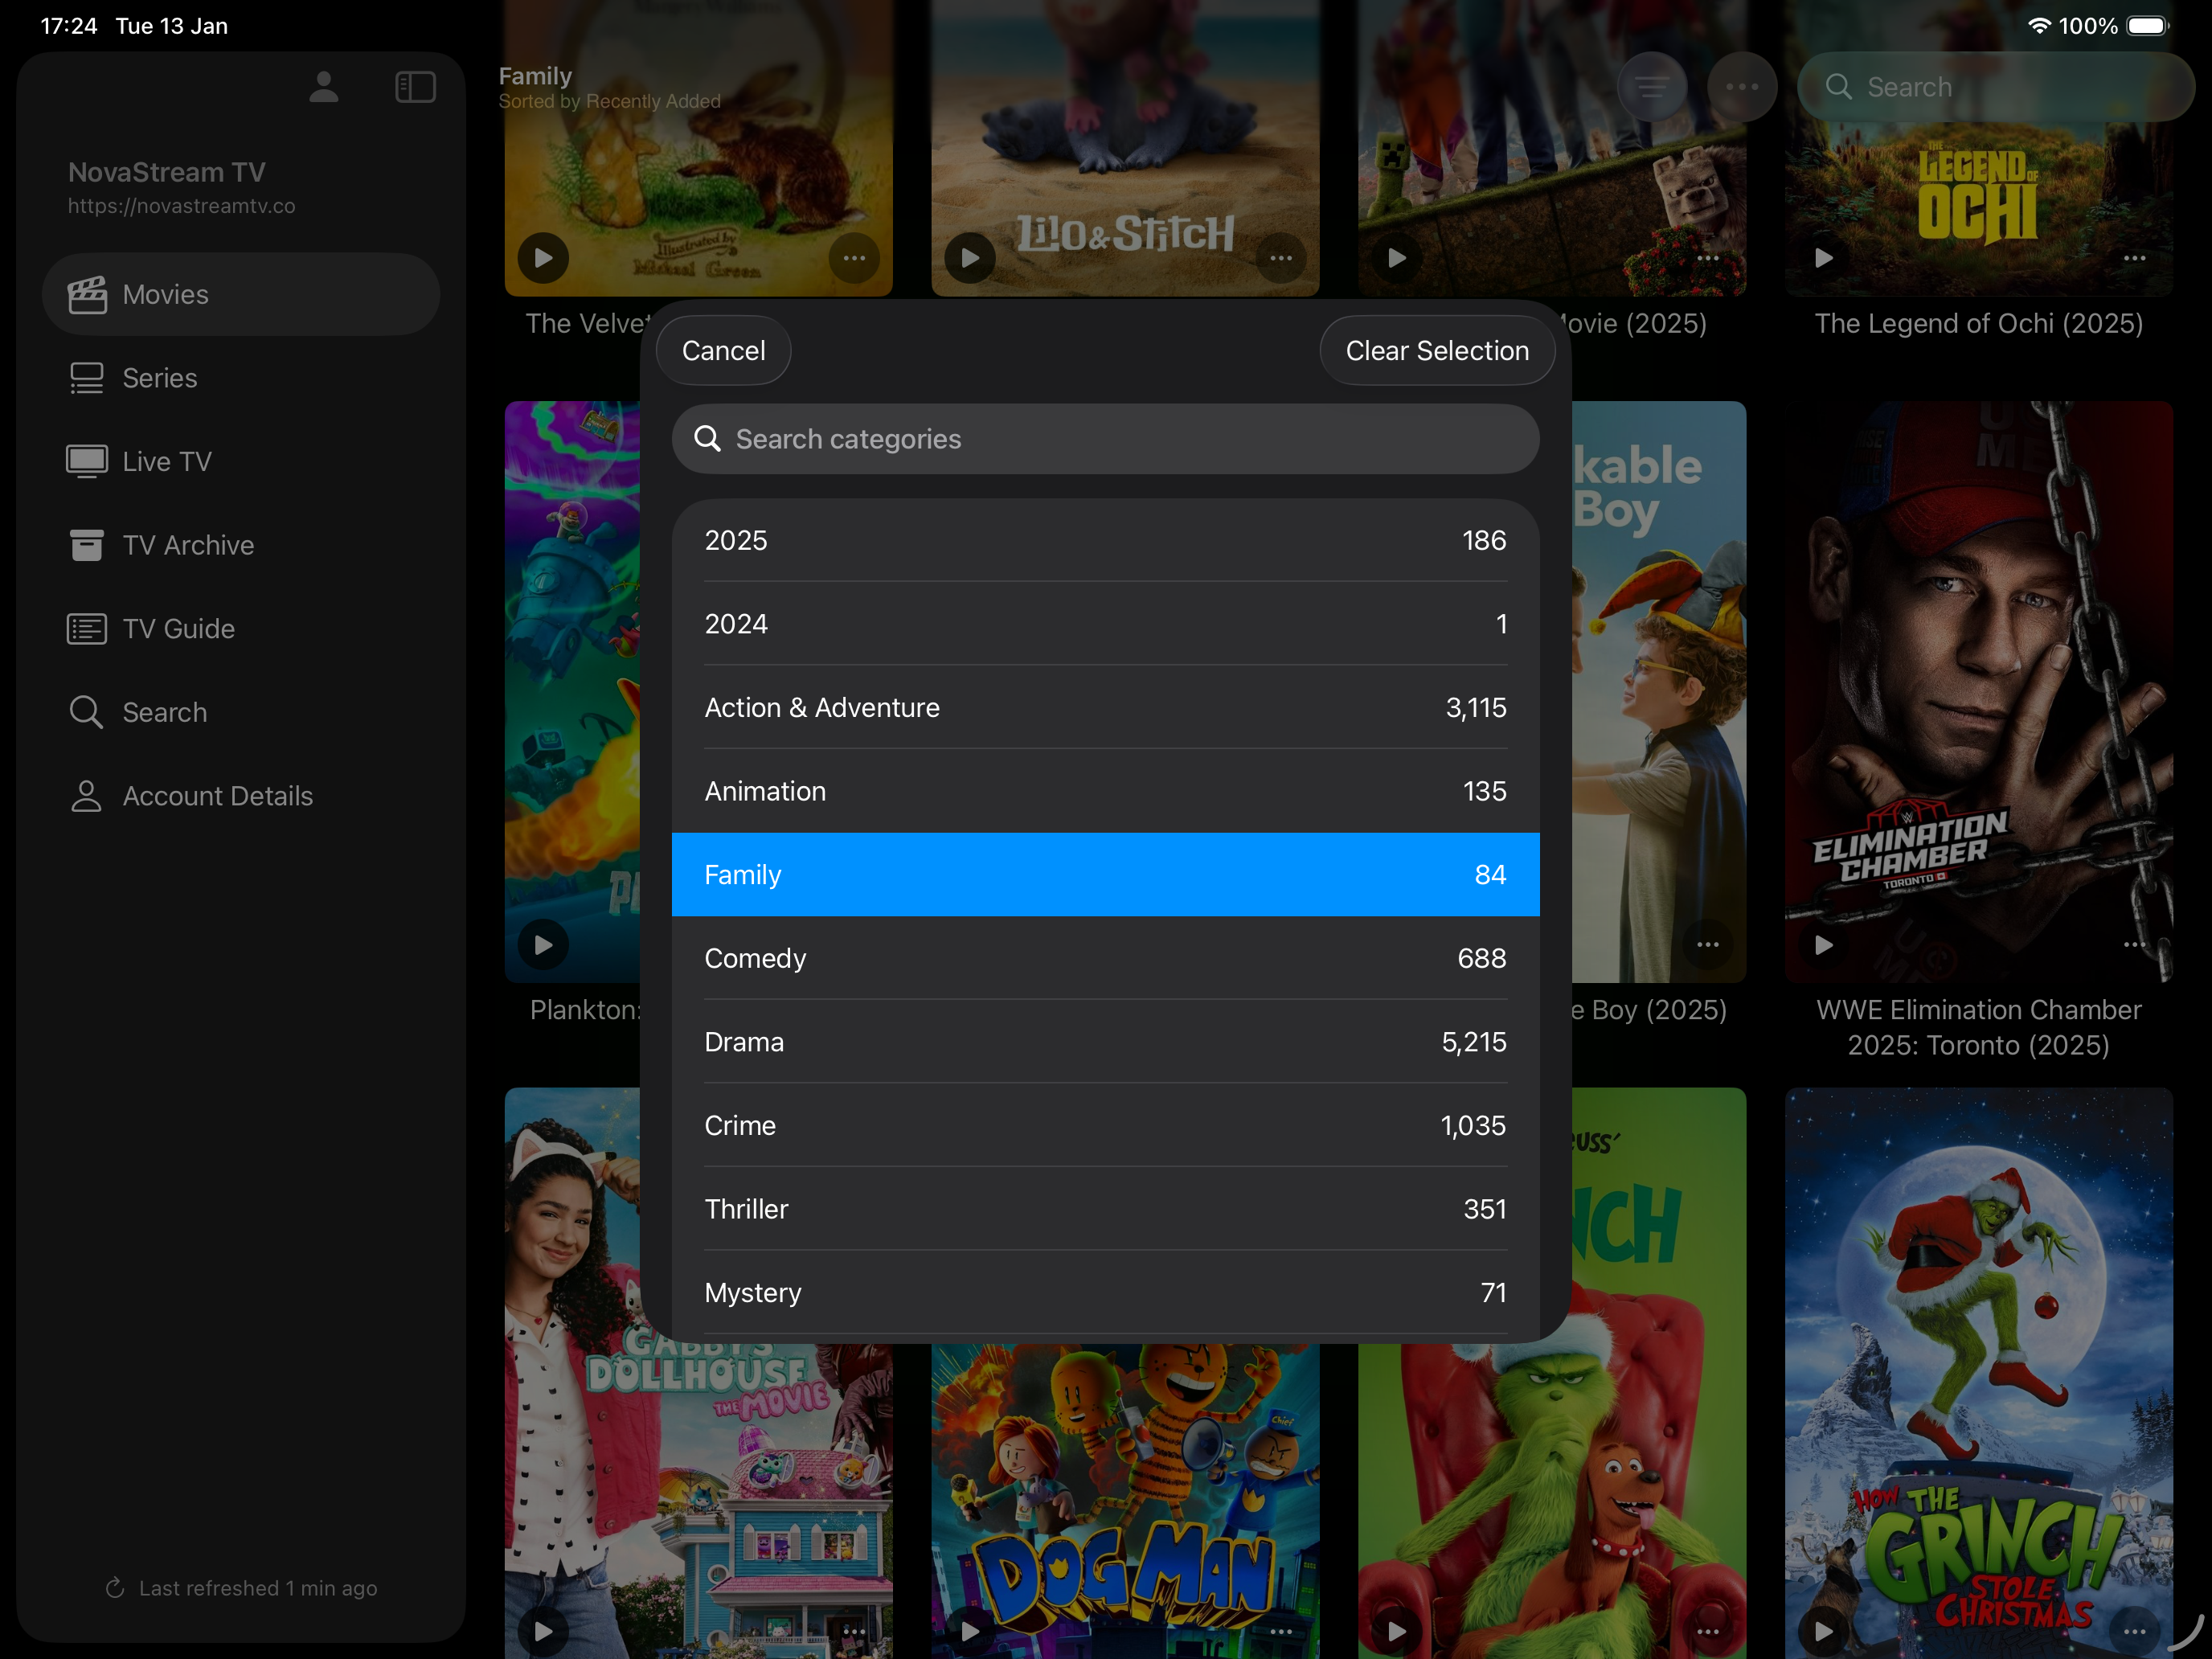Click the WWE Elimination Chamber 2025 title
2212x1659 pixels.
point(1979,1027)
